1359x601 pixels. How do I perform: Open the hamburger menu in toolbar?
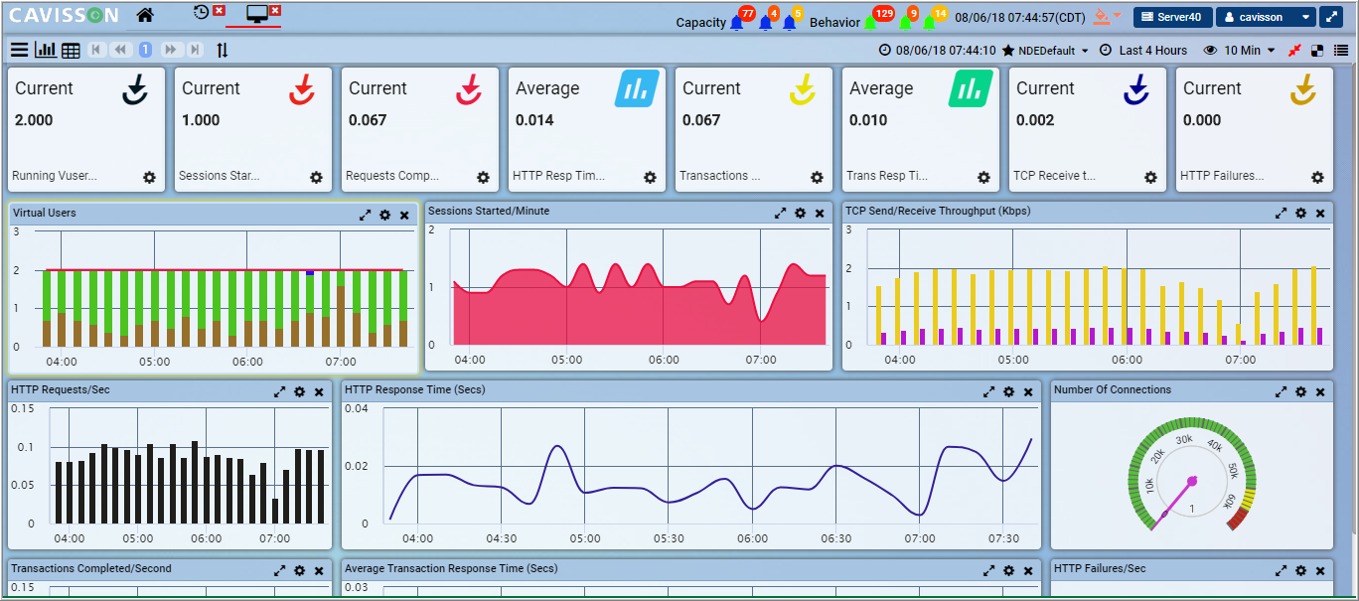(19, 50)
